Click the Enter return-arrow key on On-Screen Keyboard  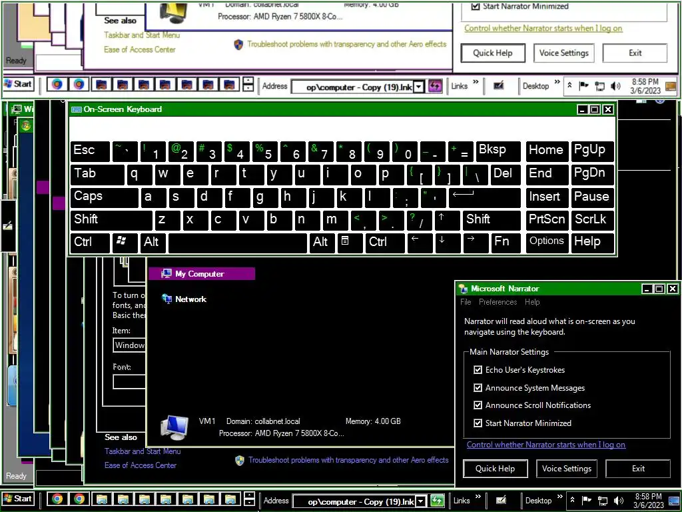click(484, 197)
